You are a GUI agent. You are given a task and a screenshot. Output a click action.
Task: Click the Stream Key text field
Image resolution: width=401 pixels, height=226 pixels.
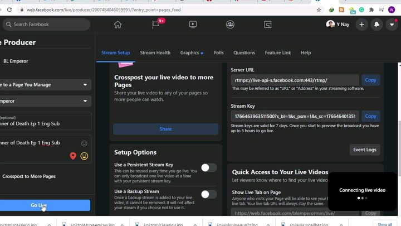pyautogui.click(x=295, y=116)
